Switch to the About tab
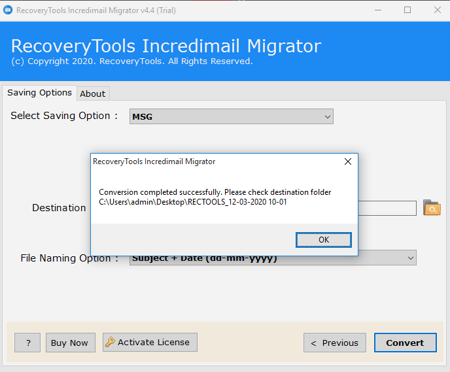Screen dimensions: 450x372 click(x=93, y=93)
